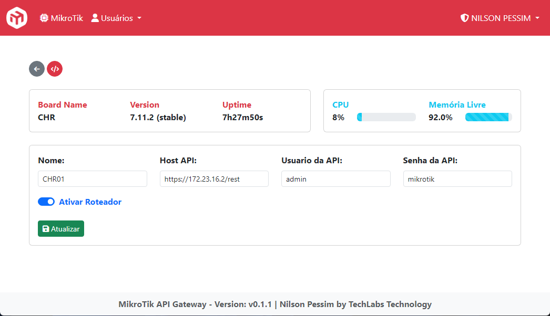Viewport: 550px width, 316px height.
Task: Select the Usuários menu in the navbar
Action: coord(117,18)
